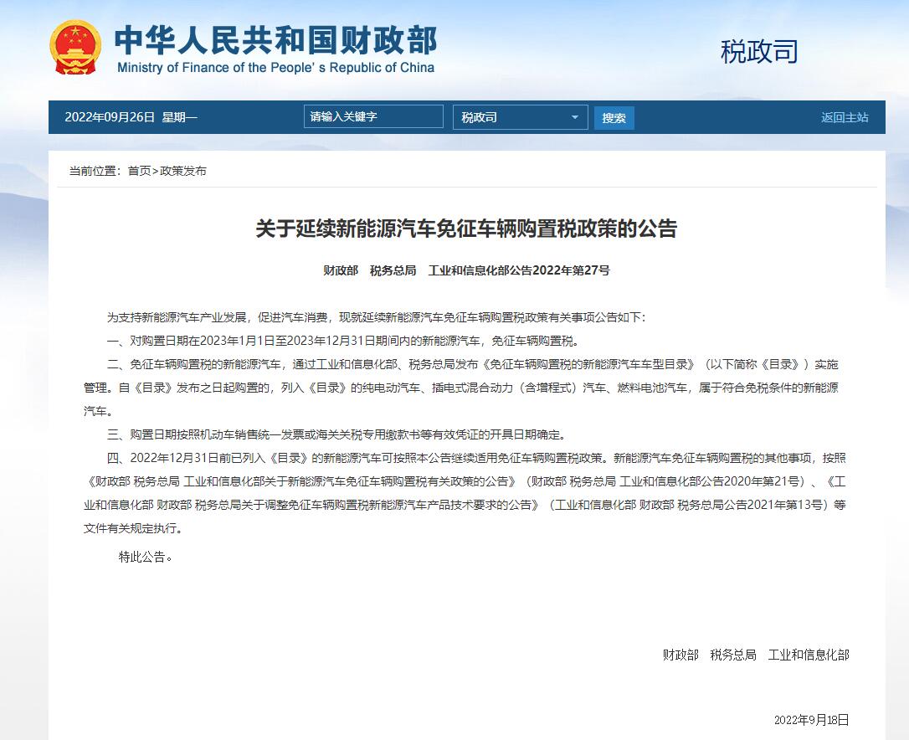Click the intro paragraph starting 为支持新能源汽车产业发展
Screen dimensions: 909x740
[x=376, y=317]
